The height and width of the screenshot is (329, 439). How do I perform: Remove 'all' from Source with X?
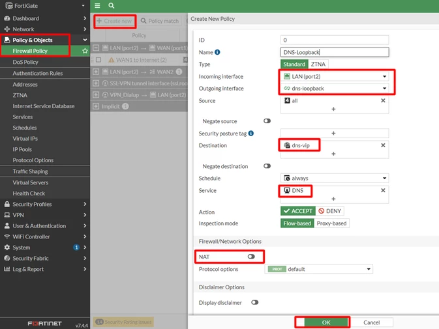click(383, 100)
